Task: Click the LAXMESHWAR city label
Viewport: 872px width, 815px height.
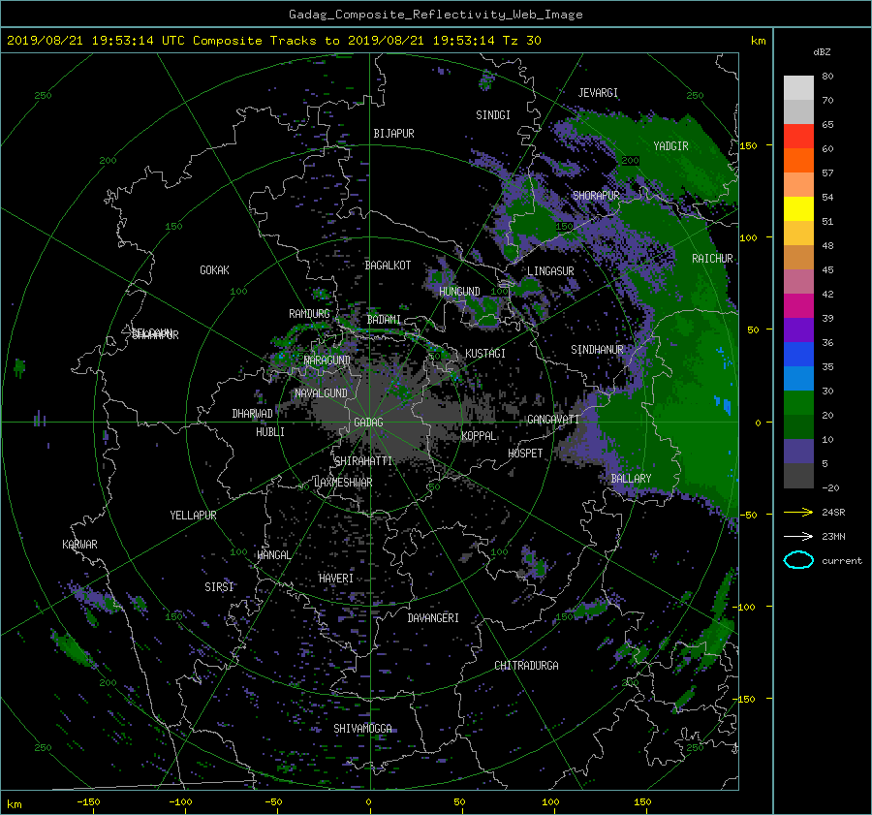Action: click(343, 483)
